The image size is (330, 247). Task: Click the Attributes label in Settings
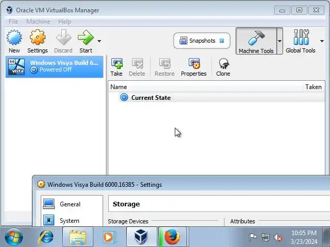[x=242, y=221]
